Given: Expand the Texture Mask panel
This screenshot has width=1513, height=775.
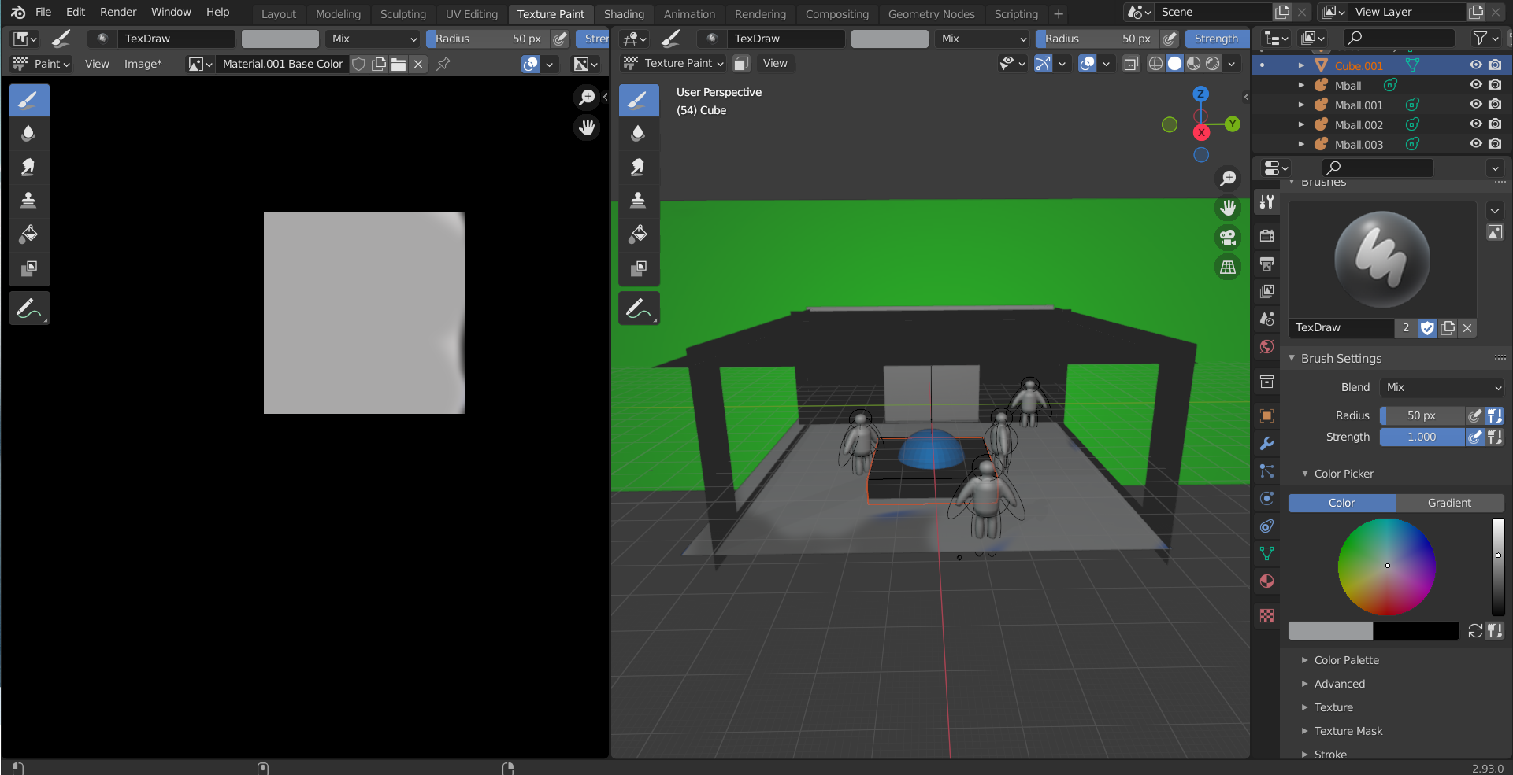Looking at the screenshot, I should point(1348,731).
